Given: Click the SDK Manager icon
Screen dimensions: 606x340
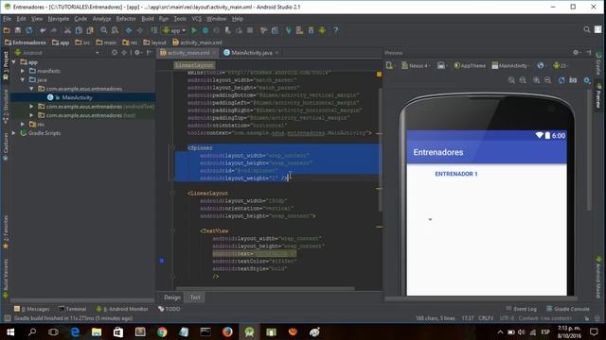Looking at the screenshot, I should tap(311, 30).
